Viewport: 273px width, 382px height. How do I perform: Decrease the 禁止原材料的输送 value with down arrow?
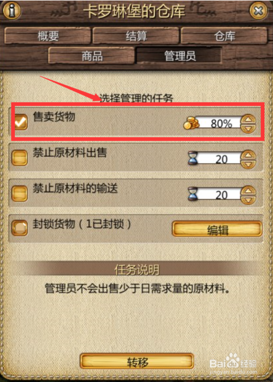click(248, 199)
